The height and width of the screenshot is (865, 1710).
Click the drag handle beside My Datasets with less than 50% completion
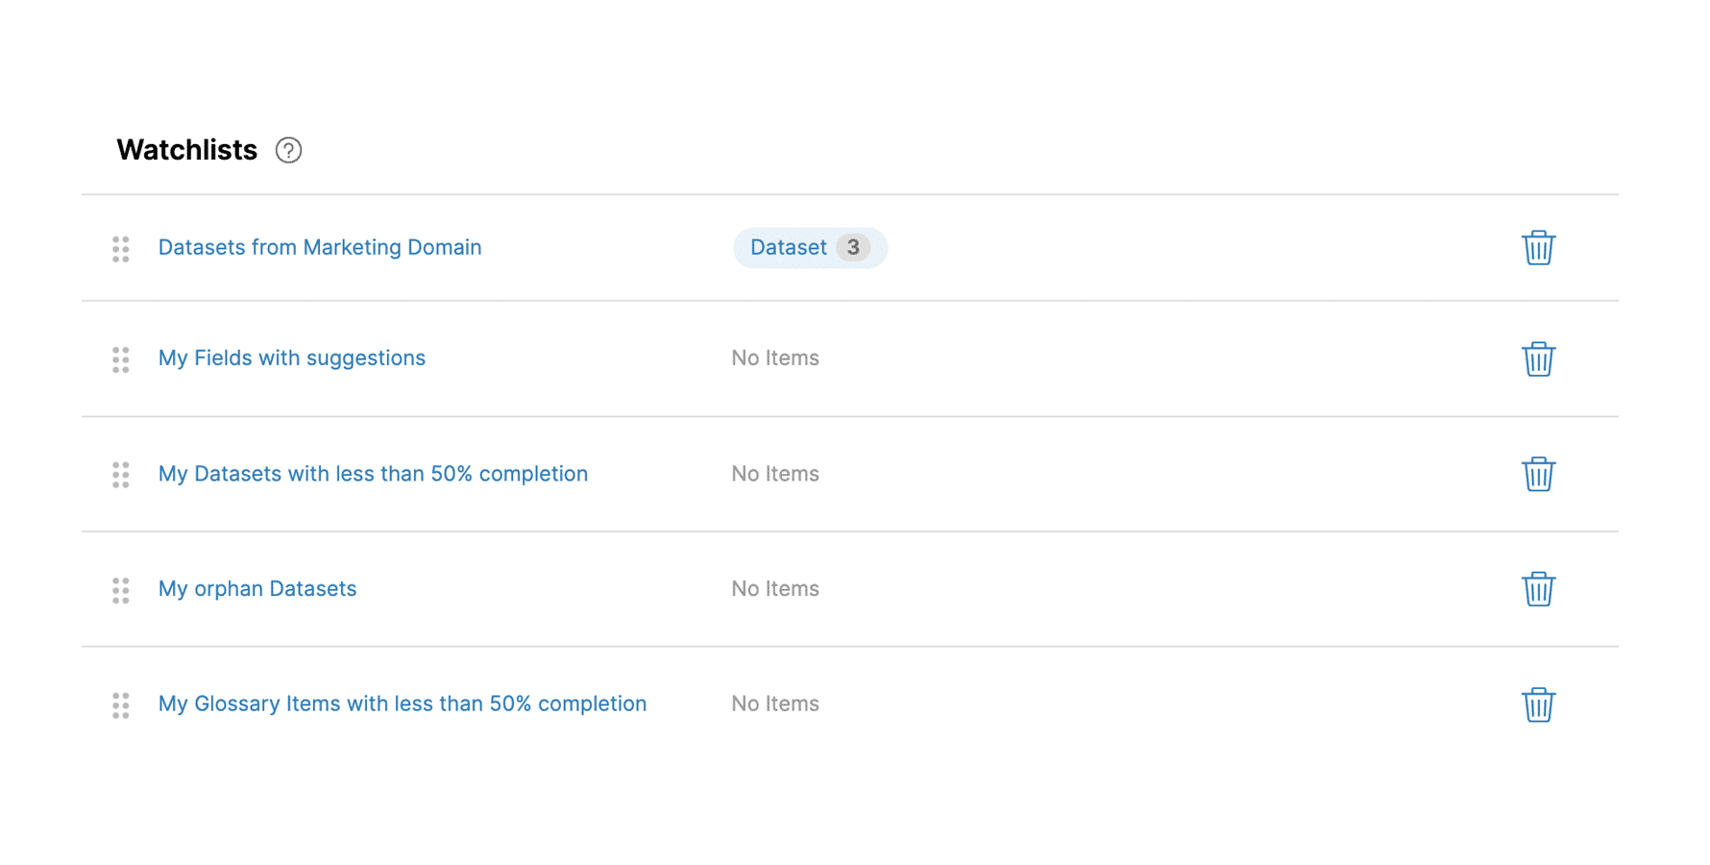[x=120, y=475]
